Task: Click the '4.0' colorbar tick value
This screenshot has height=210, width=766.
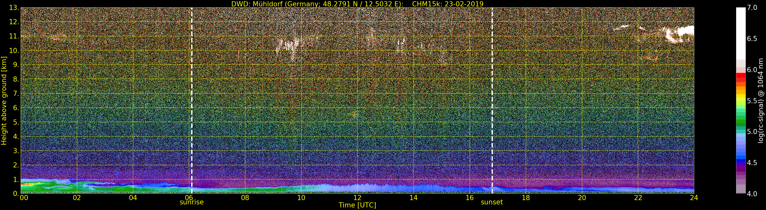Action: tap(752, 194)
